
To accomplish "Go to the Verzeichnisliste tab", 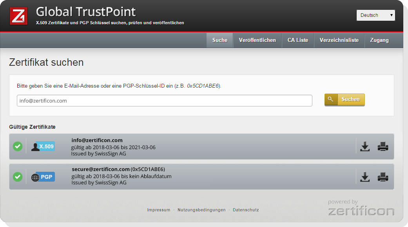I will [x=339, y=40].
